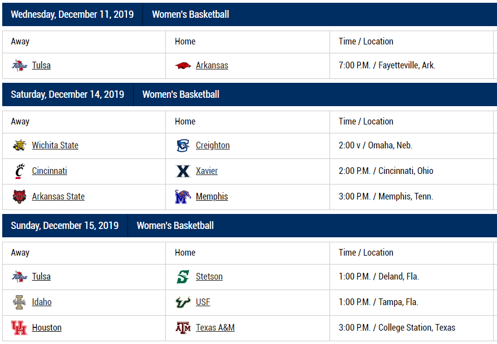Screen dimensions: 497x344
Task: Click the Houston Cougars logo icon
Action: point(19,328)
